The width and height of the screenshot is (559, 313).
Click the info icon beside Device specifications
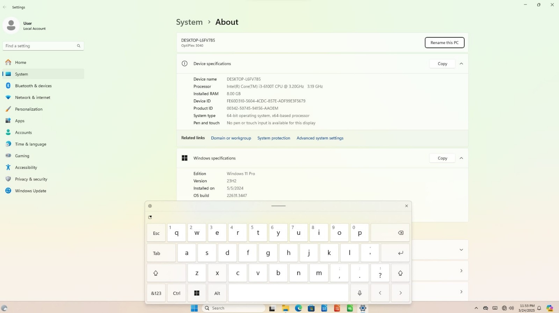tap(184, 64)
